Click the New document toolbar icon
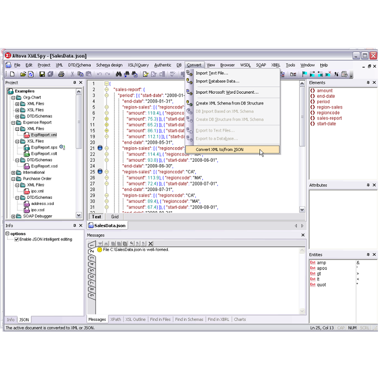380x380 pixels. [12, 74]
